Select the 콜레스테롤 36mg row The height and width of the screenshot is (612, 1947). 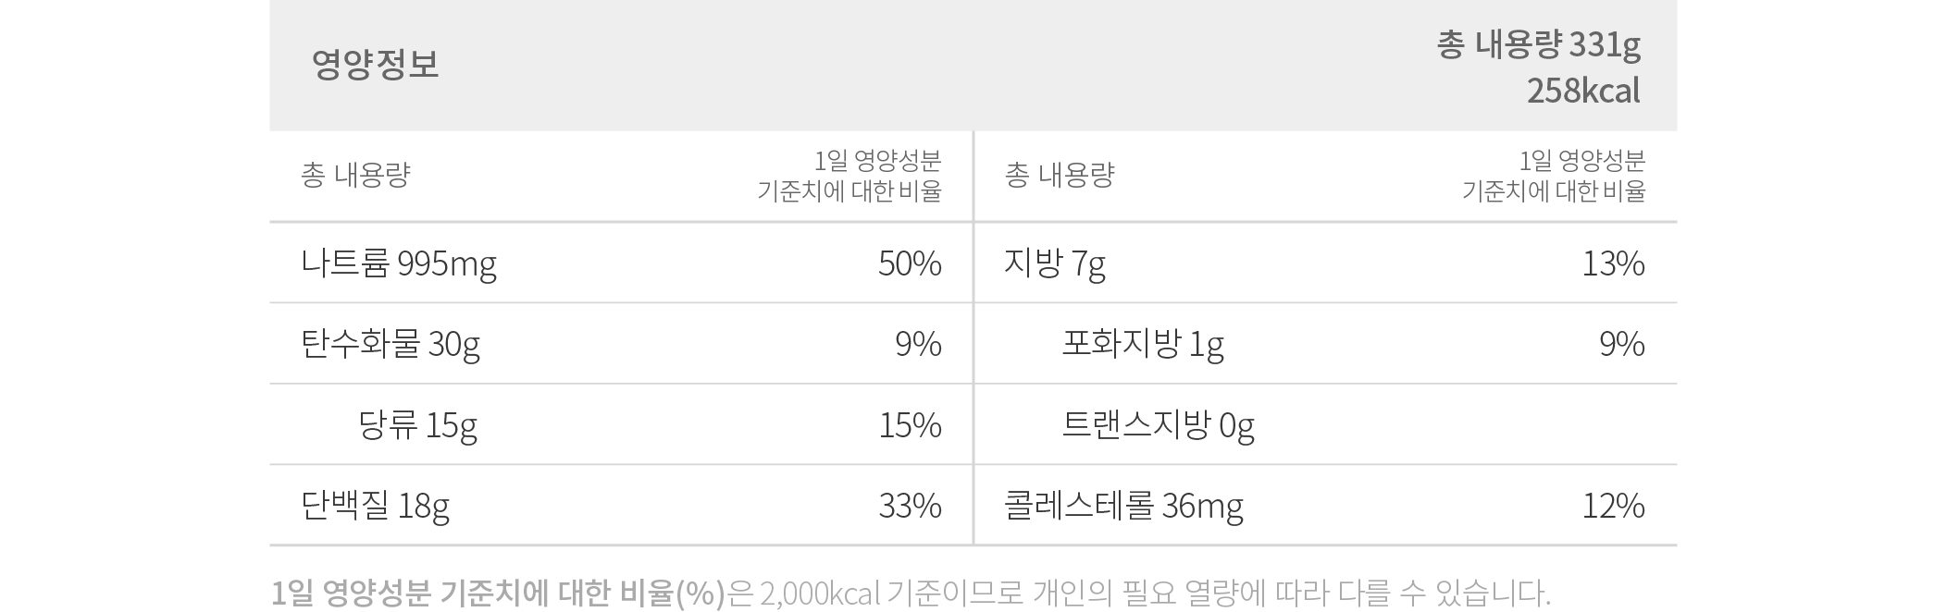pyautogui.click(x=1325, y=506)
